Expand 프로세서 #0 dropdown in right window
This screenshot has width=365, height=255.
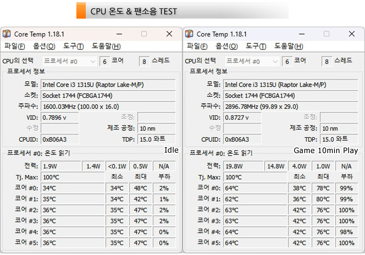tap(252, 61)
